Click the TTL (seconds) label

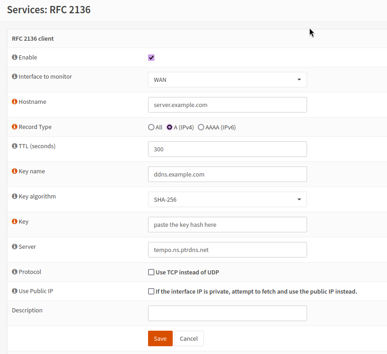37,146
